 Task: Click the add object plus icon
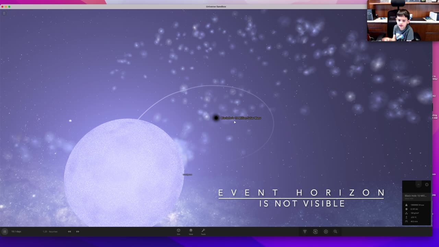pyautogui.click(x=326, y=232)
